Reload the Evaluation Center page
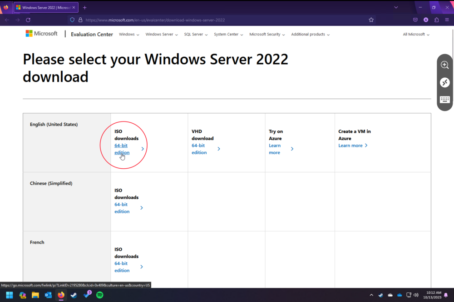Viewport: 454px width, 302px height. pos(29,20)
